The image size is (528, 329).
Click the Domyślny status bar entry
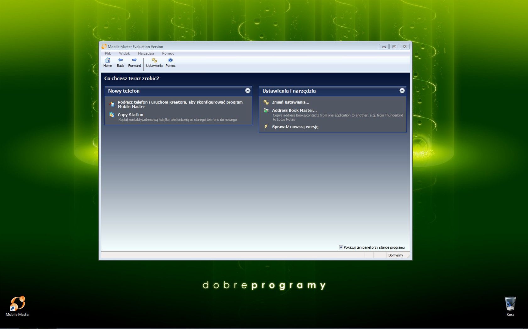click(x=395, y=255)
